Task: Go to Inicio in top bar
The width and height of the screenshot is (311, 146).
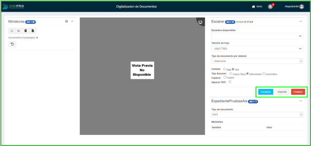Action: click(x=257, y=6)
